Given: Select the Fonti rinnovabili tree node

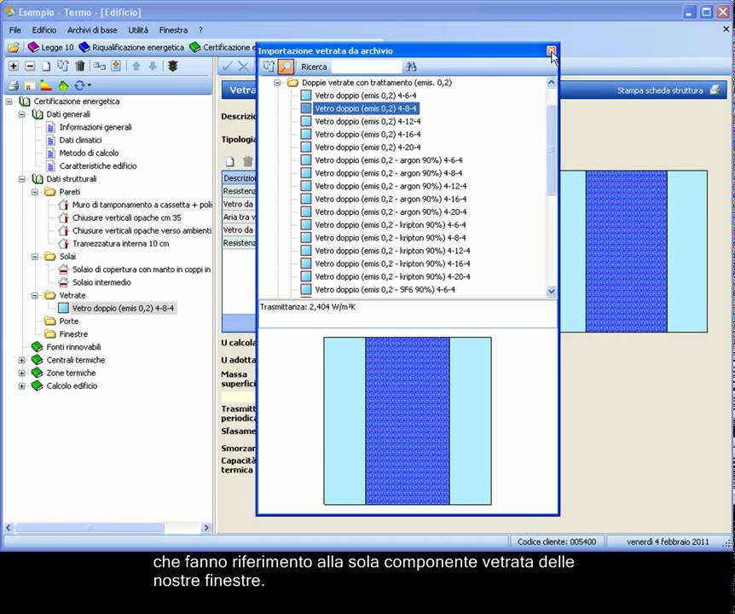Looking at the screenshot, I should click(x=73, y=347).
